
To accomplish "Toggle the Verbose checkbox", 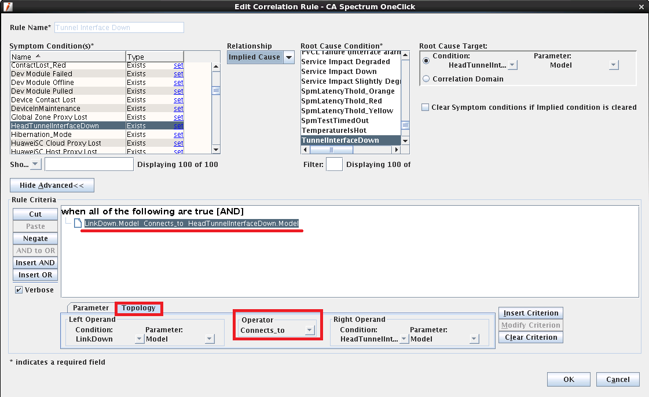I will 19,290.
